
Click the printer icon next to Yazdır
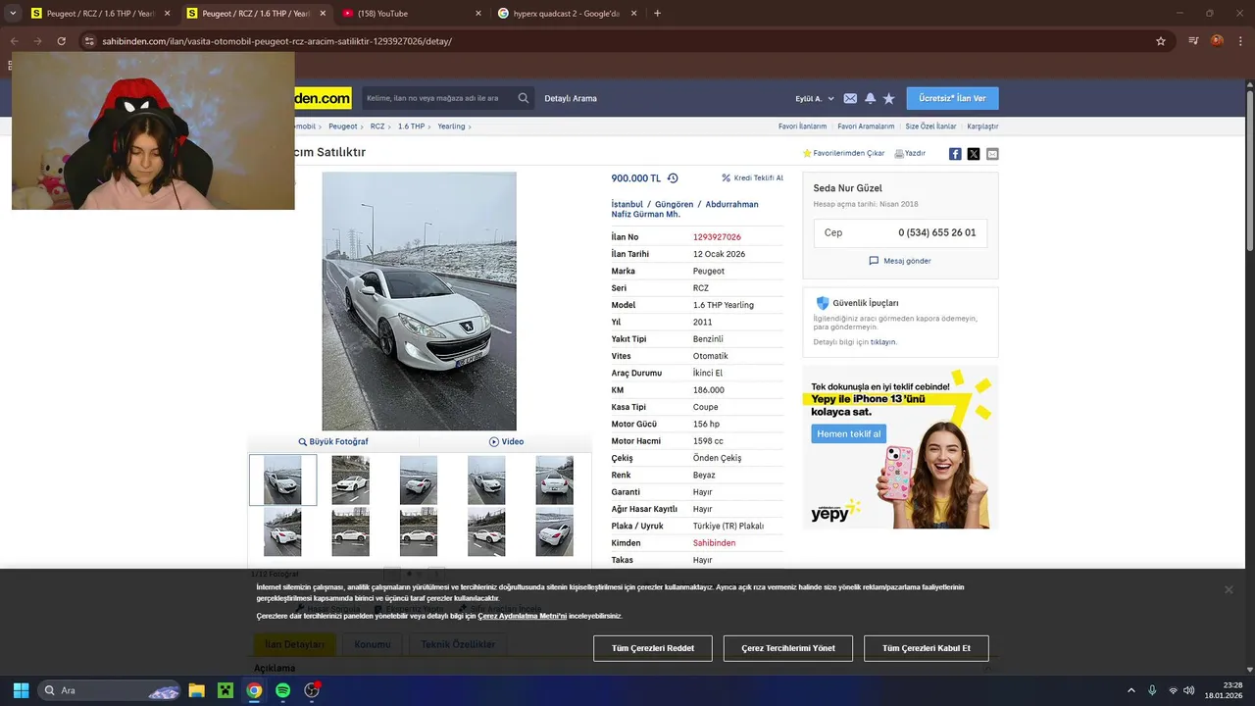(899, 154)
